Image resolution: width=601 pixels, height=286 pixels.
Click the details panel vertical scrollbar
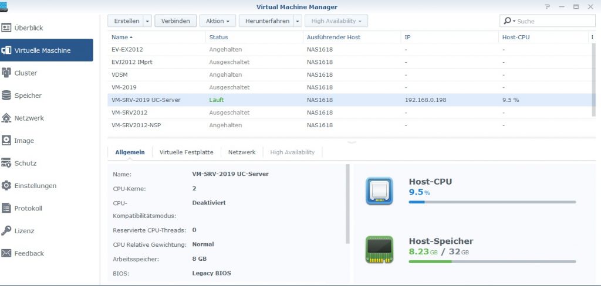tap(347, 204)
